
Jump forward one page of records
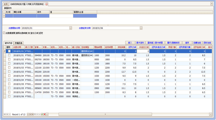coord(30,114)
